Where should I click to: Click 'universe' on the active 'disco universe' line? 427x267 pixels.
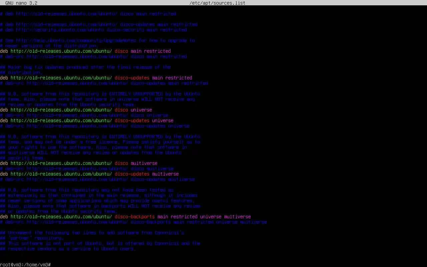141,110
